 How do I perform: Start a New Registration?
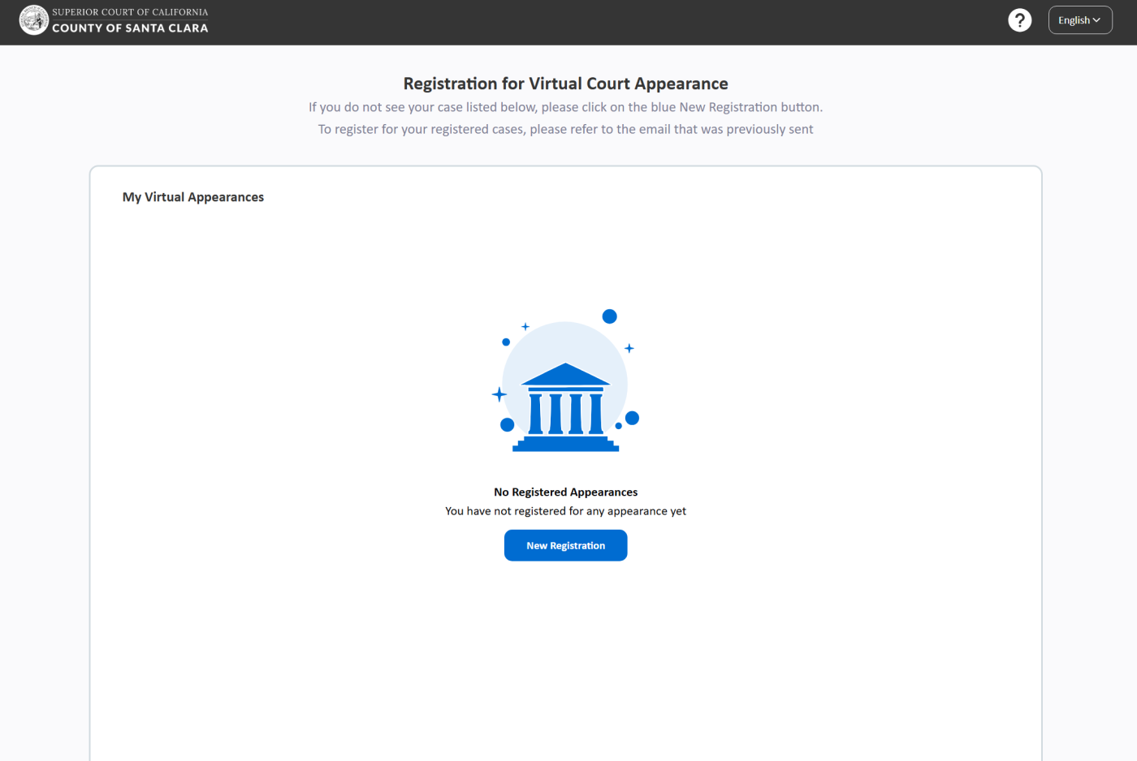[x=565, y=545]
